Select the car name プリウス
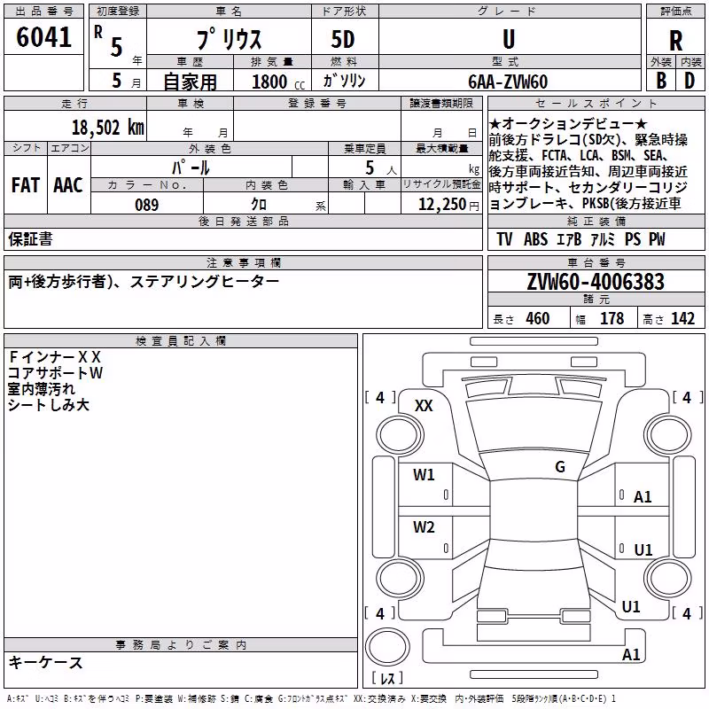Viewport: 709px width, 709px height. pos(229,39)
